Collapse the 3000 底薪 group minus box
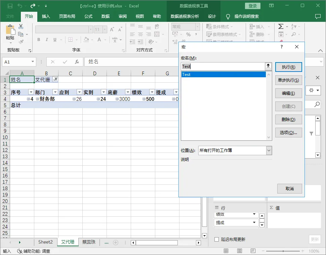Screen dimensions: 326x255 coord(117,99)
